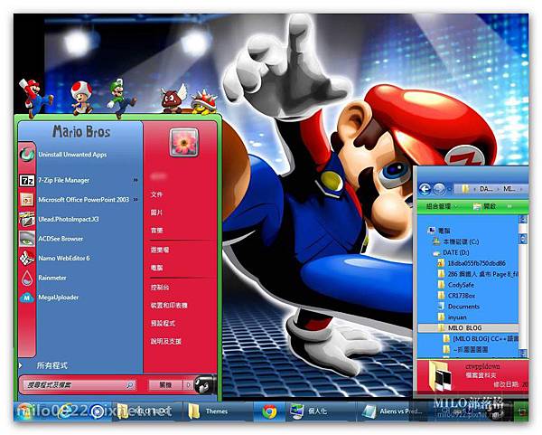Click 開啟 button in Explorer toolbar
The height and width of the screenshot is (435, 542).
click(484, 206)
